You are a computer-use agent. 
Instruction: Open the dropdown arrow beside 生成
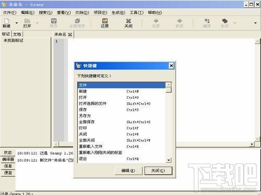click(235, 23)
